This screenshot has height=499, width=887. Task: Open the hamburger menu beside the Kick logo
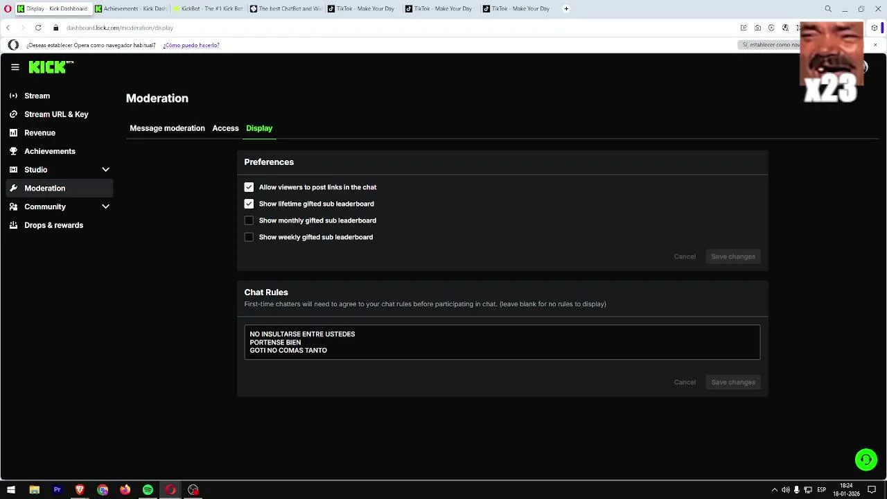15,67
